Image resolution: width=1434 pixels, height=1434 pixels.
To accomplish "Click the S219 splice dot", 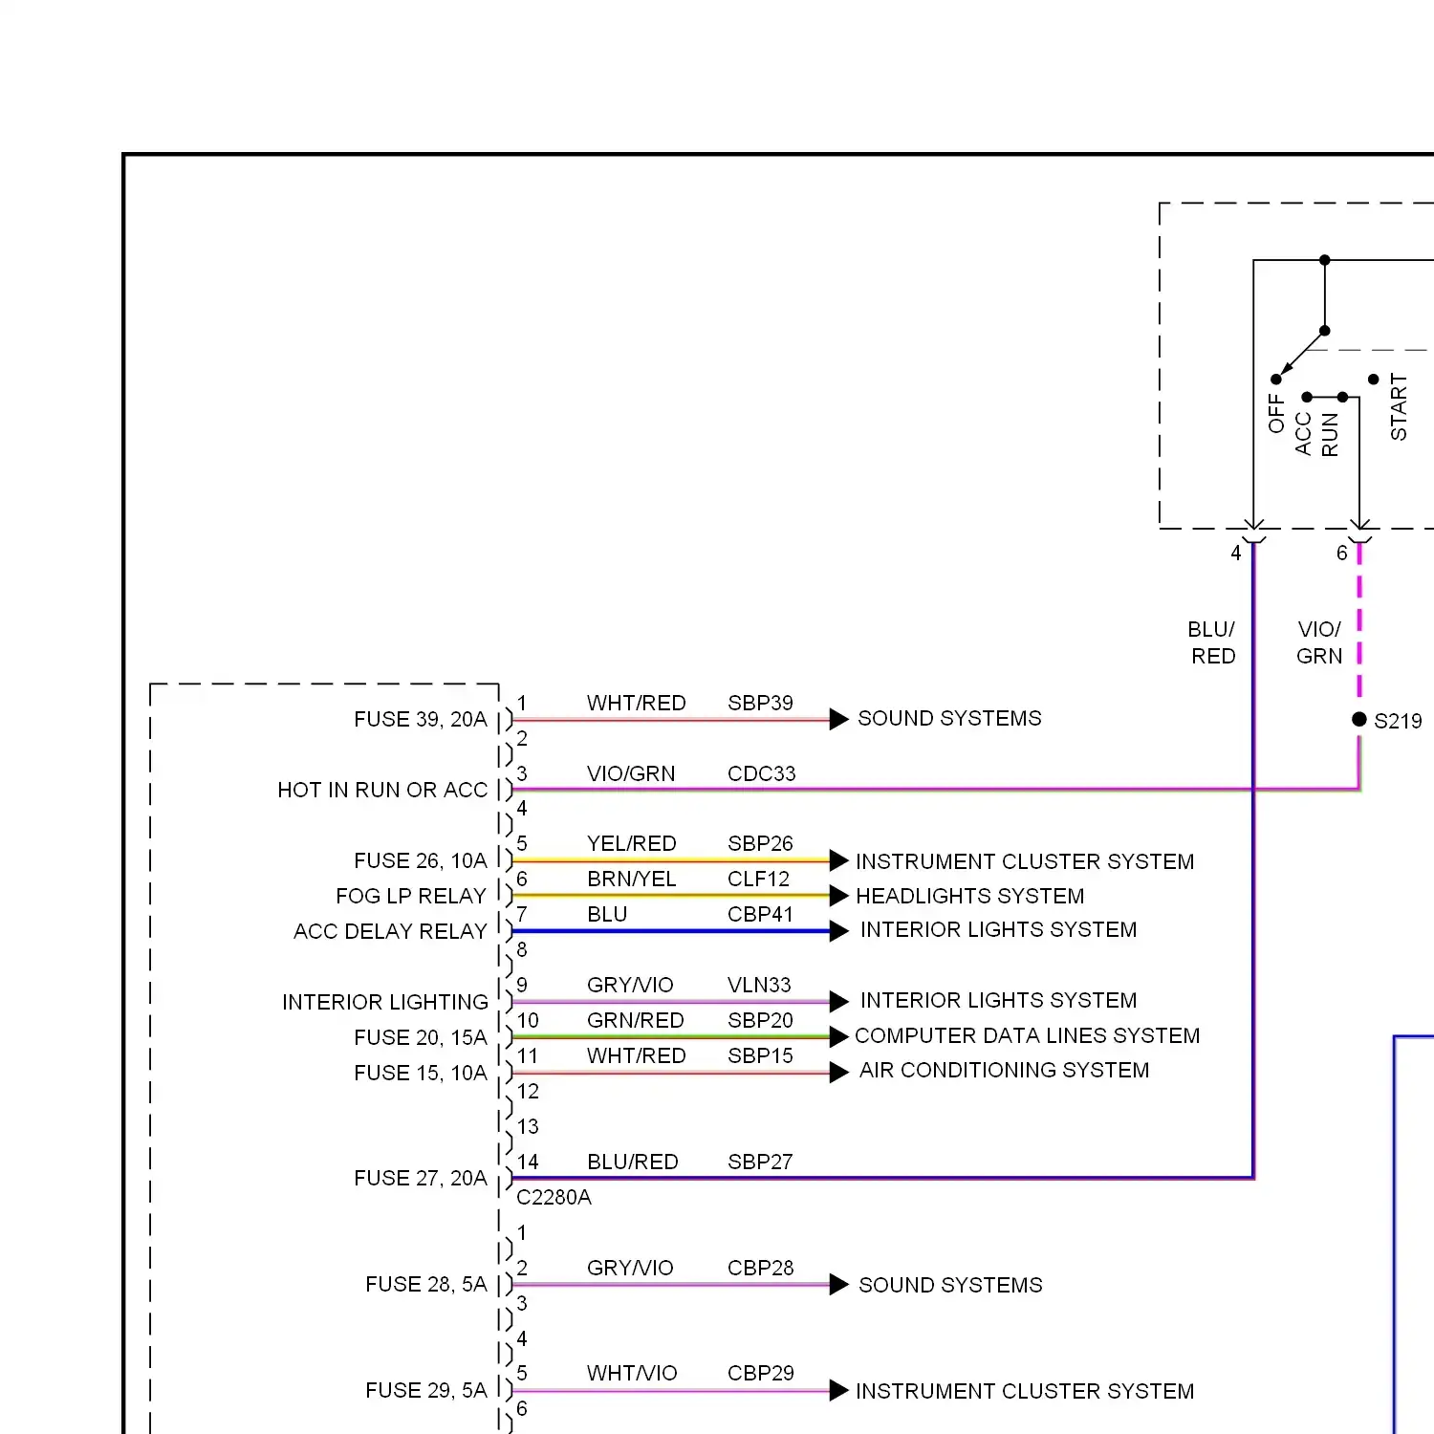I will (1359, 719).
